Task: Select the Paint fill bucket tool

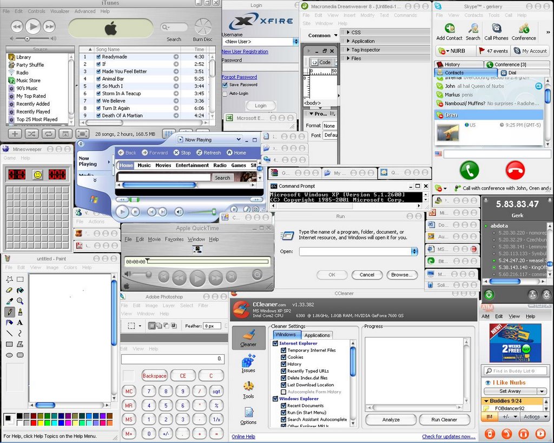Action: coord(20,290)
